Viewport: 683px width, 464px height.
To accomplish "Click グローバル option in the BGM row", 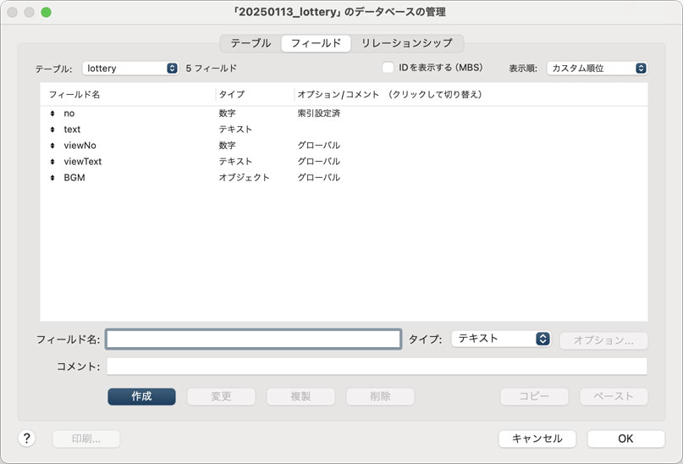I will (318, 178).
